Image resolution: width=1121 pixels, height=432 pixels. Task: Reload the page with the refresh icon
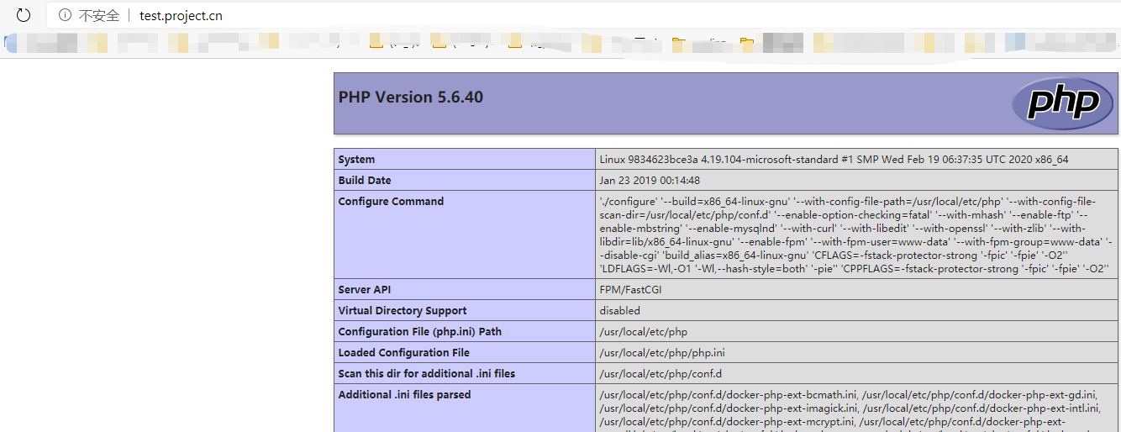click(24, 15)
